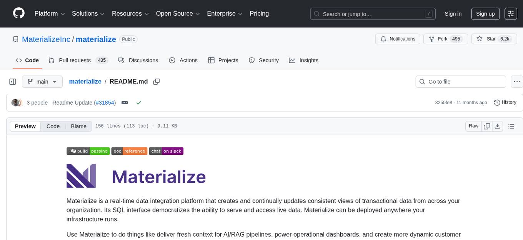523x240 pixels.
Task: Click the Sign up button
Action: click(485, 13)
